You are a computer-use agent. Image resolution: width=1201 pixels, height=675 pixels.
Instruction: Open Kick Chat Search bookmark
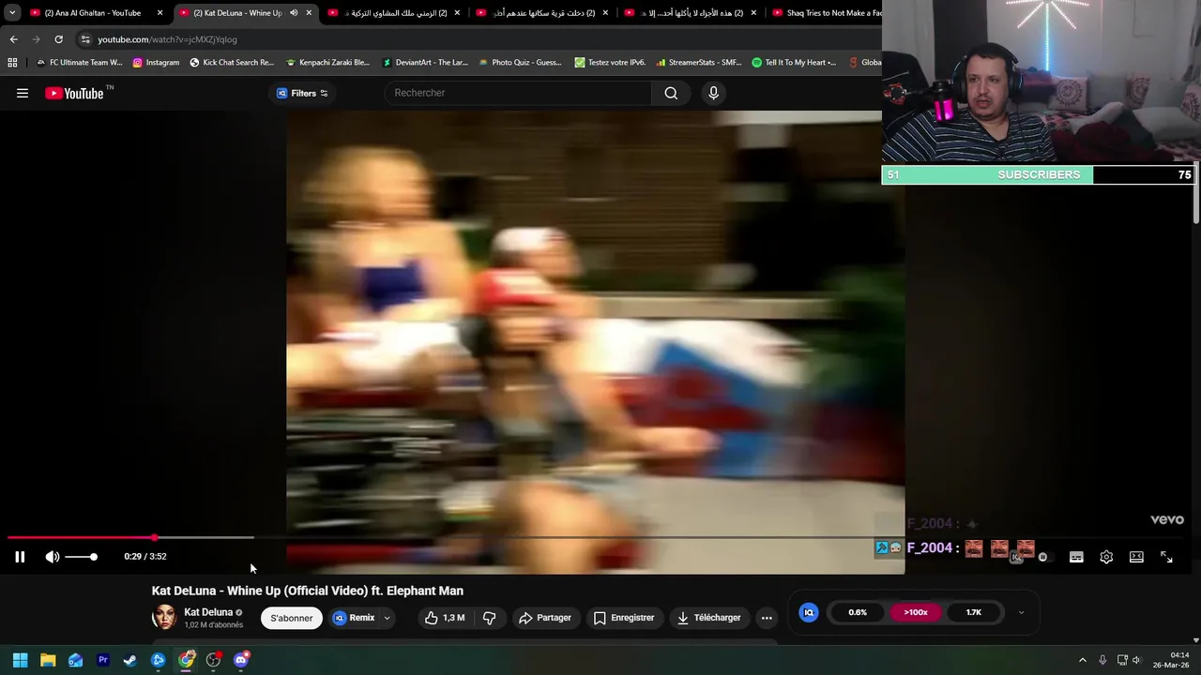pos(232,62)
